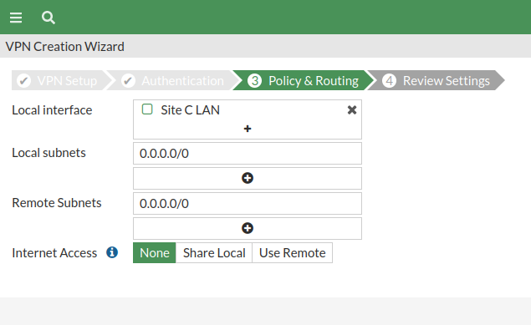Add another local subnet entry
The image size is (531, 325).
(x=248, y=178)
